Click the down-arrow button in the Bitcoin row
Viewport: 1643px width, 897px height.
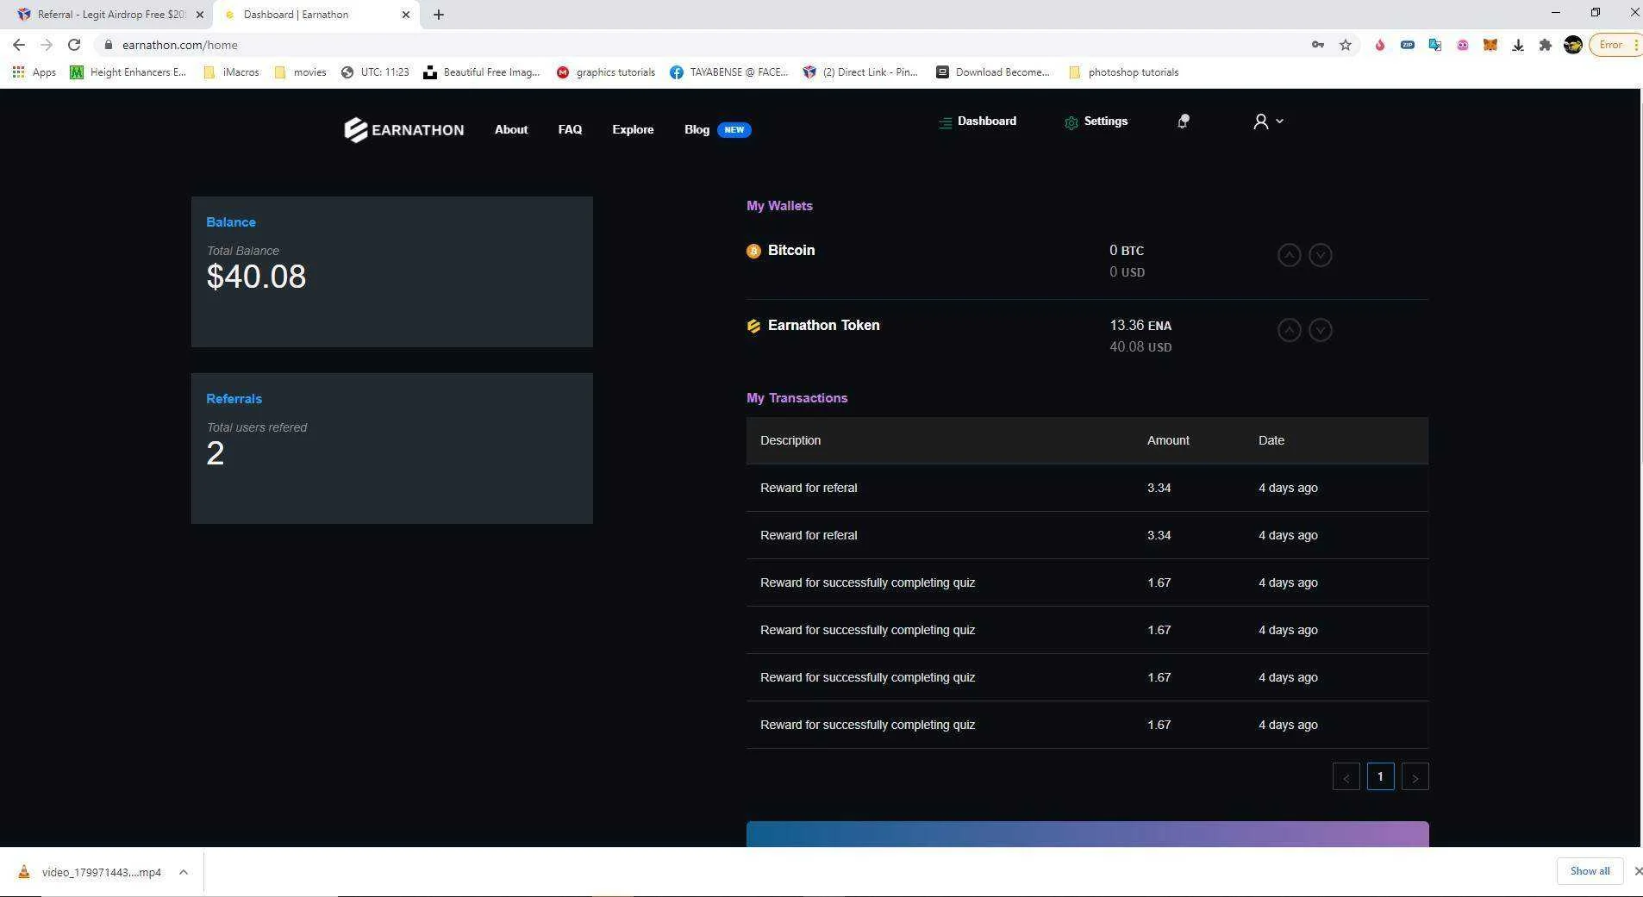coord(1321,255)
